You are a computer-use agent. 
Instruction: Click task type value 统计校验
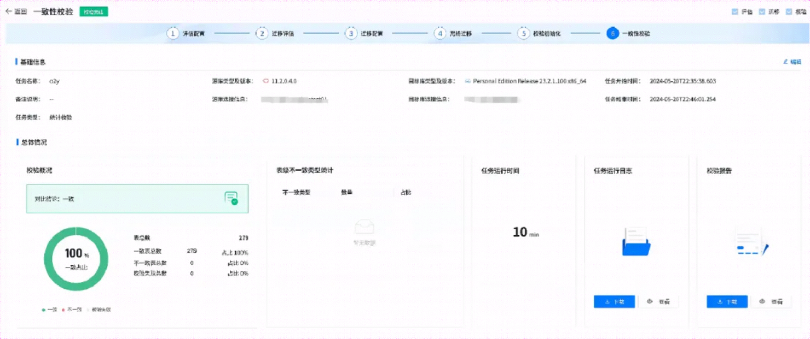coord(60,117)
